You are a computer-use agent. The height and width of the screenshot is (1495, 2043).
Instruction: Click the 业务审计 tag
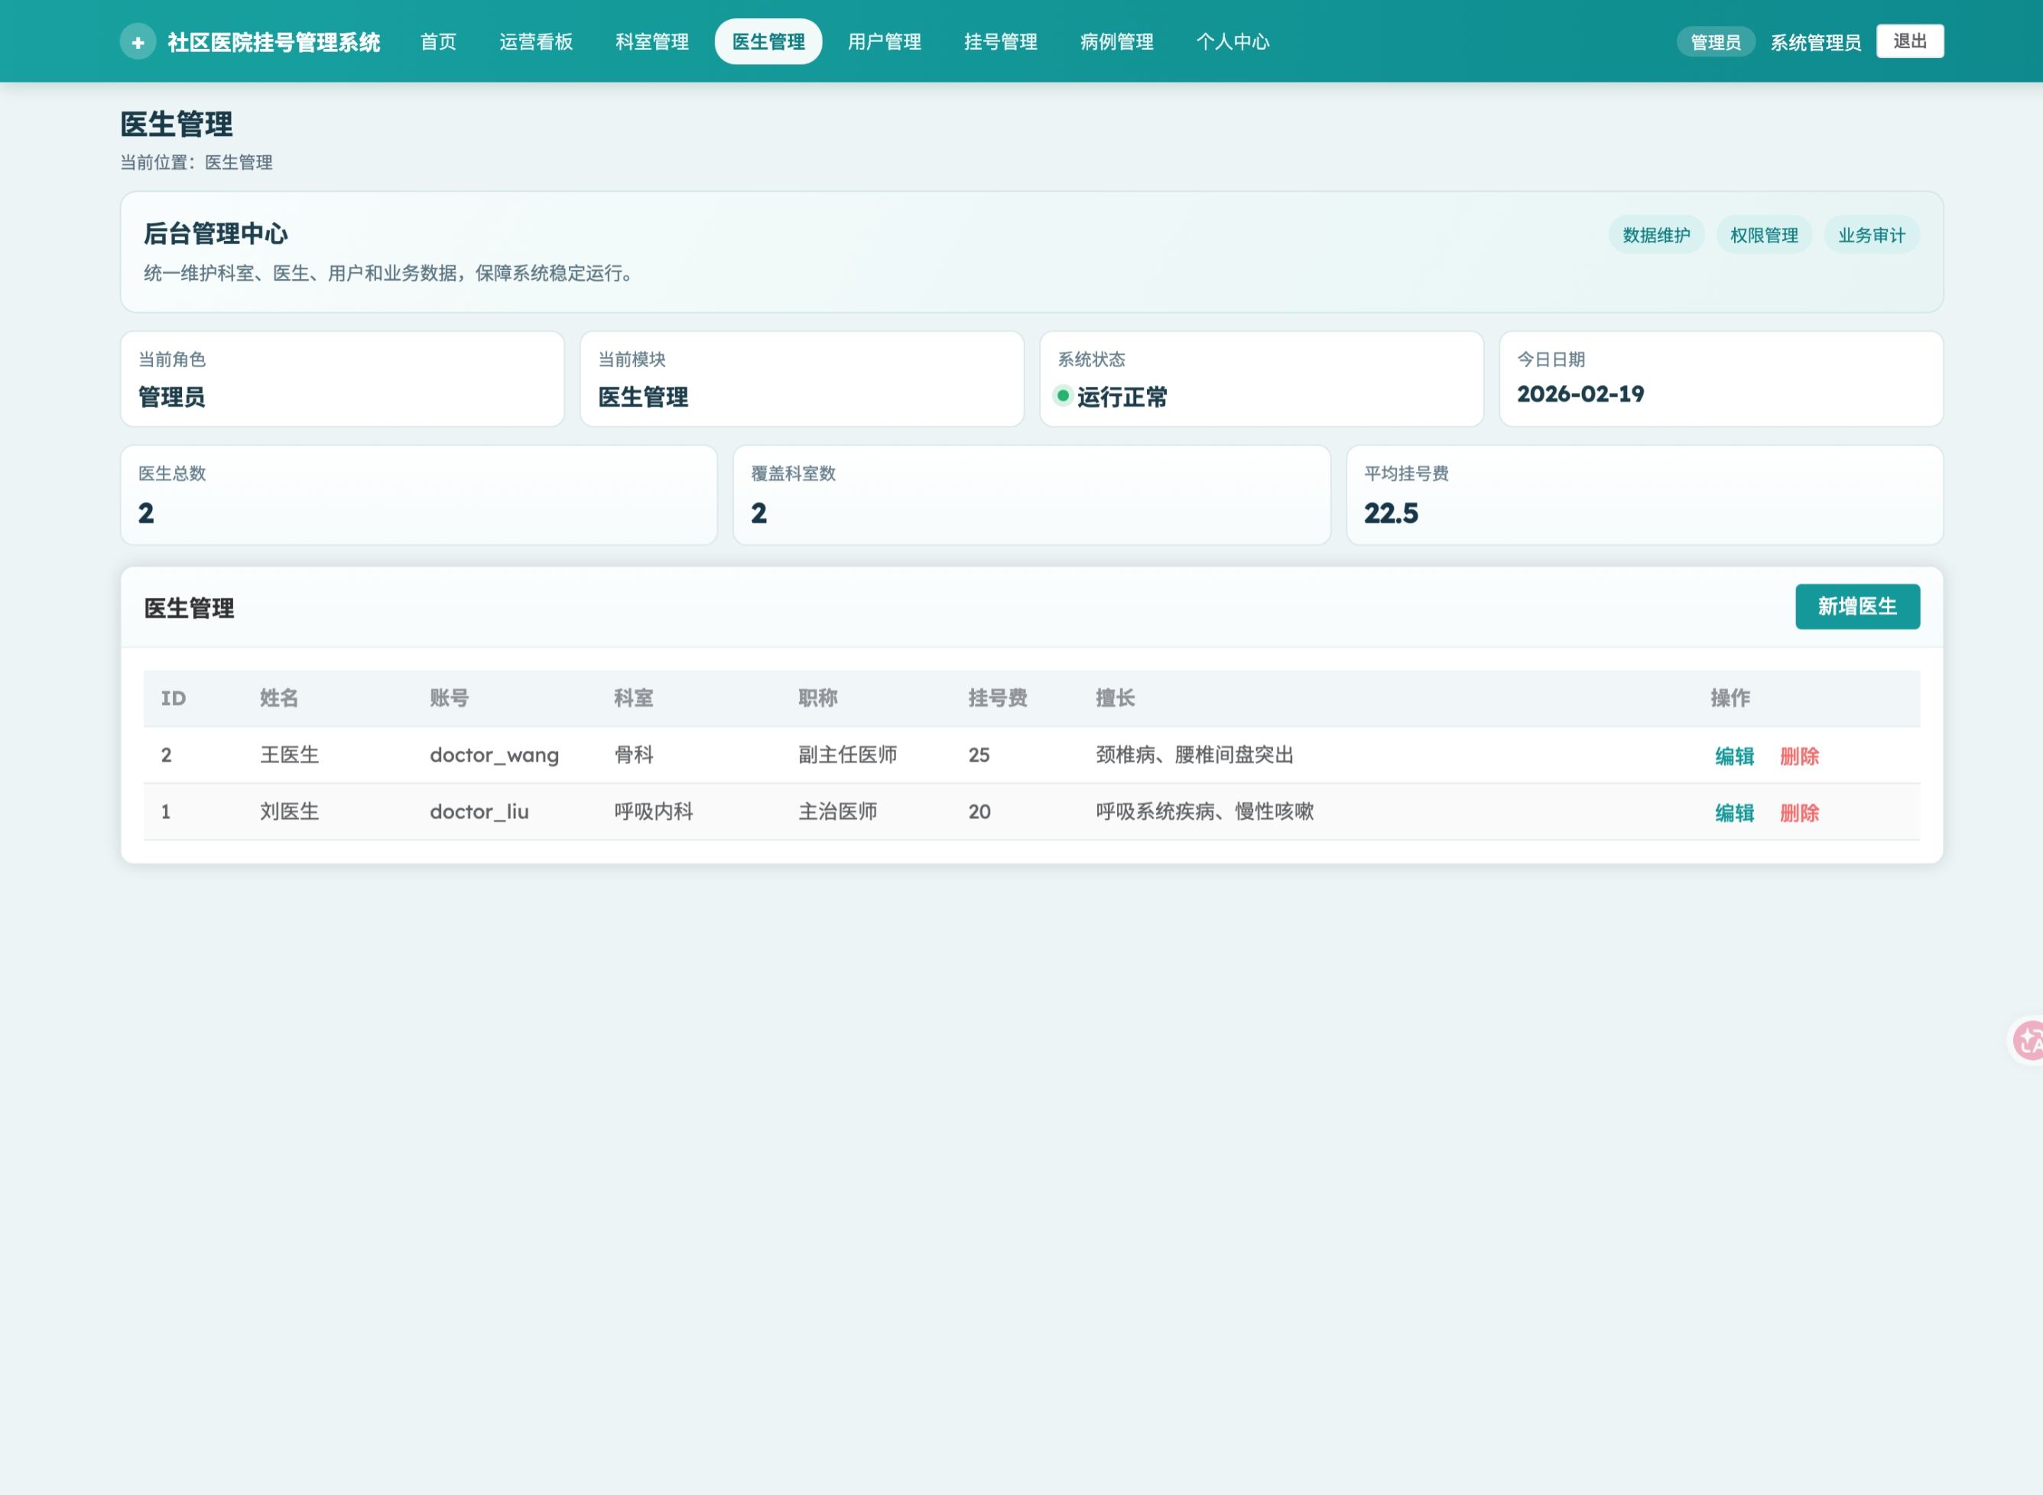(x=1871, y=236)
